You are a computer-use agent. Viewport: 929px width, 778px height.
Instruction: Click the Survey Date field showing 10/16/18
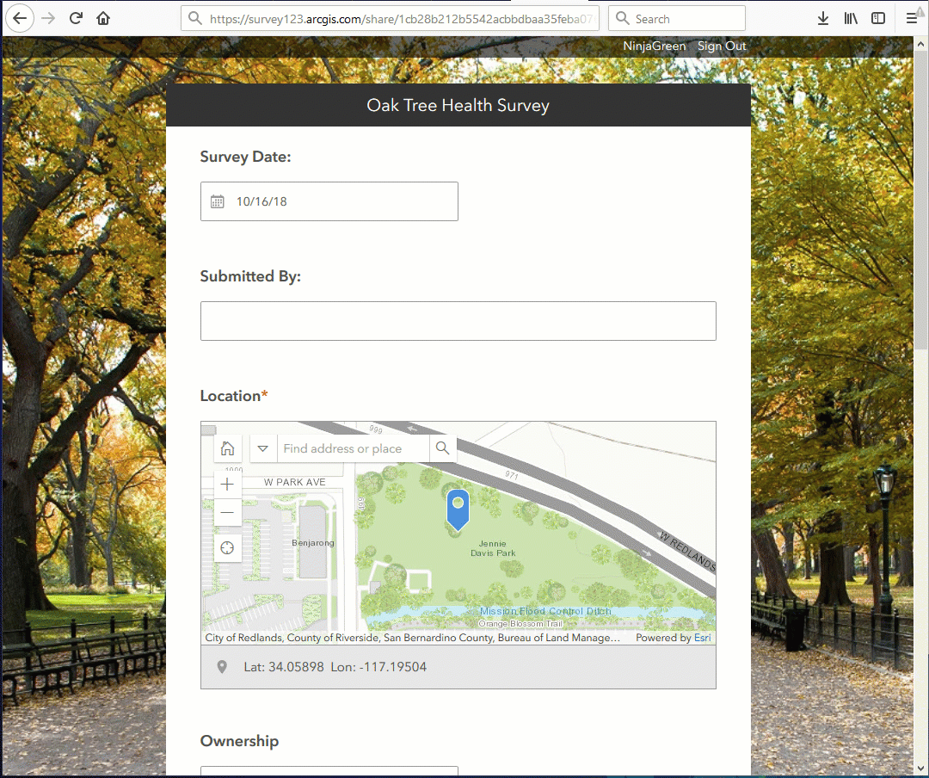point(329,201)
